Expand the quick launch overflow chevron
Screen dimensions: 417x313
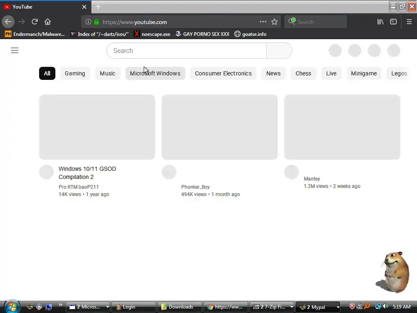(x=60, y=305)
